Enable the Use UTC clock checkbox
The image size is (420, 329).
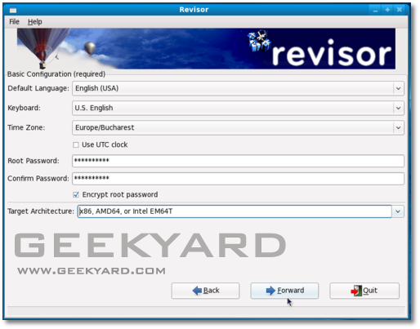[76, 145]
